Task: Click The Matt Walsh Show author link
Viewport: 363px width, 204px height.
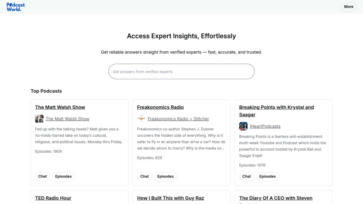Action: 67,119
